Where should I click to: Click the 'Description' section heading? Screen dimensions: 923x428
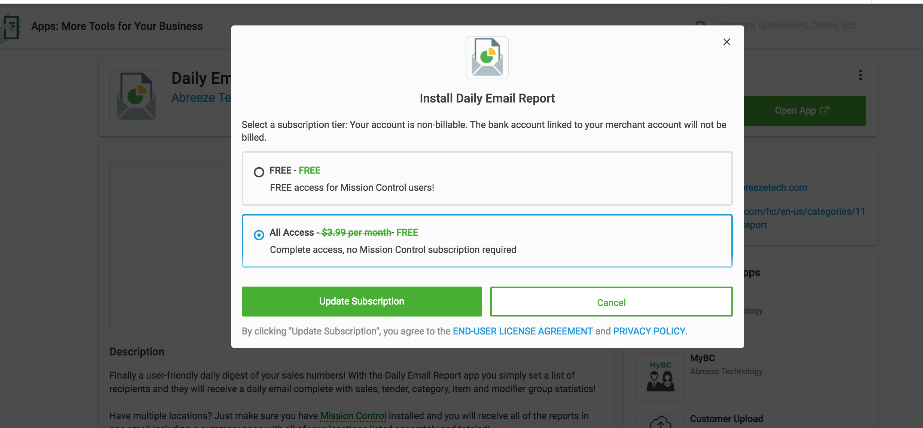point(137,352)
